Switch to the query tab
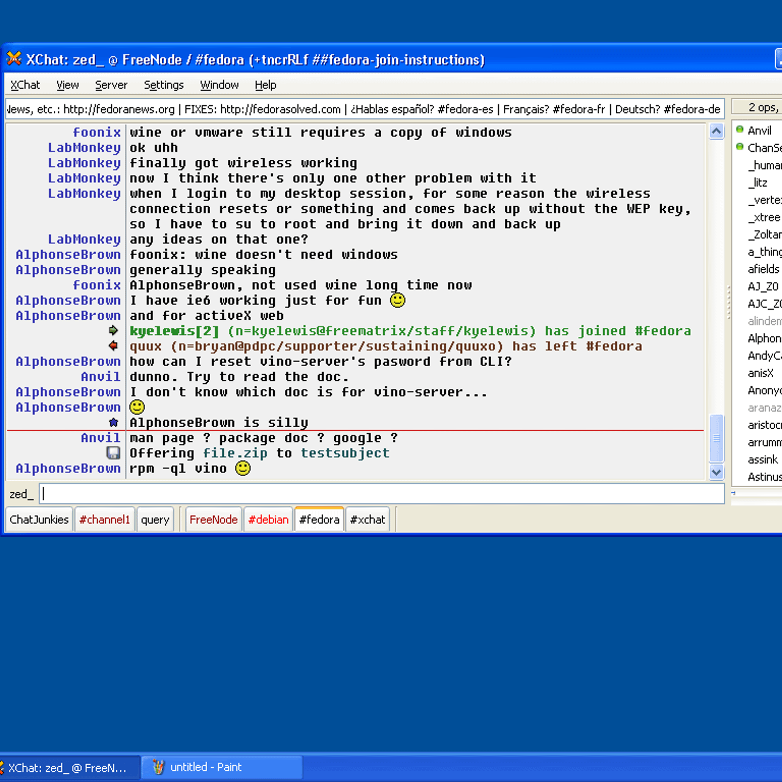782x782 pixels. tap(155, 519)
